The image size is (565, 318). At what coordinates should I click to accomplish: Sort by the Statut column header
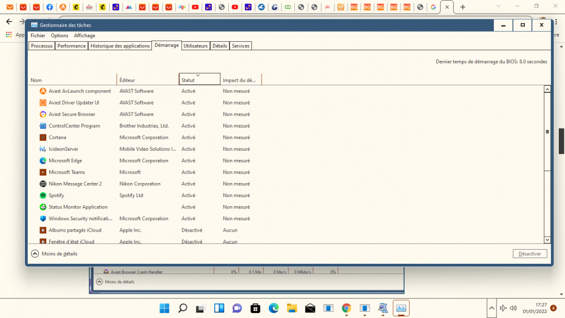pyautogui.click(x=199, y=79)
